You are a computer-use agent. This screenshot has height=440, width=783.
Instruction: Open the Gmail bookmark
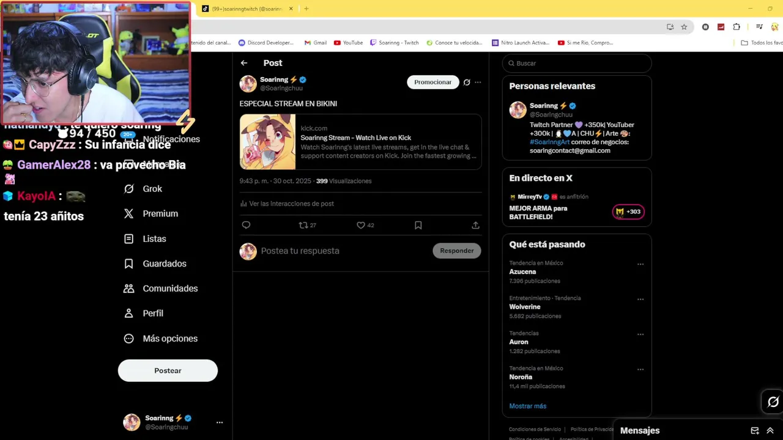point(315,43)
